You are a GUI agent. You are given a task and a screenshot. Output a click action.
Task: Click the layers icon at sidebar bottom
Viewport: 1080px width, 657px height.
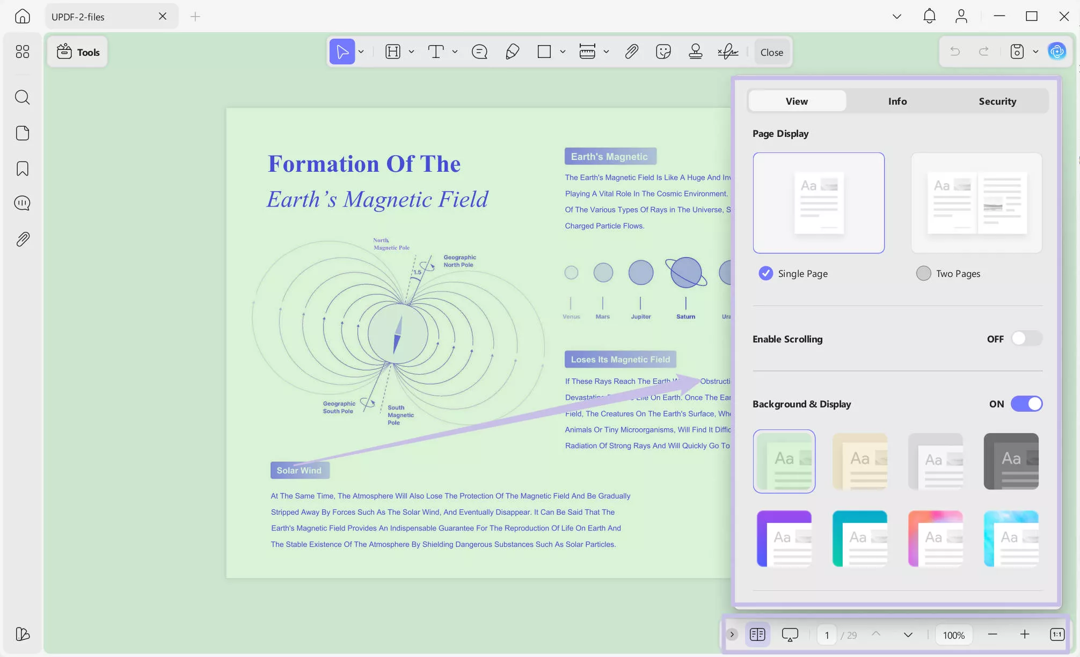(x=23, y=634)
